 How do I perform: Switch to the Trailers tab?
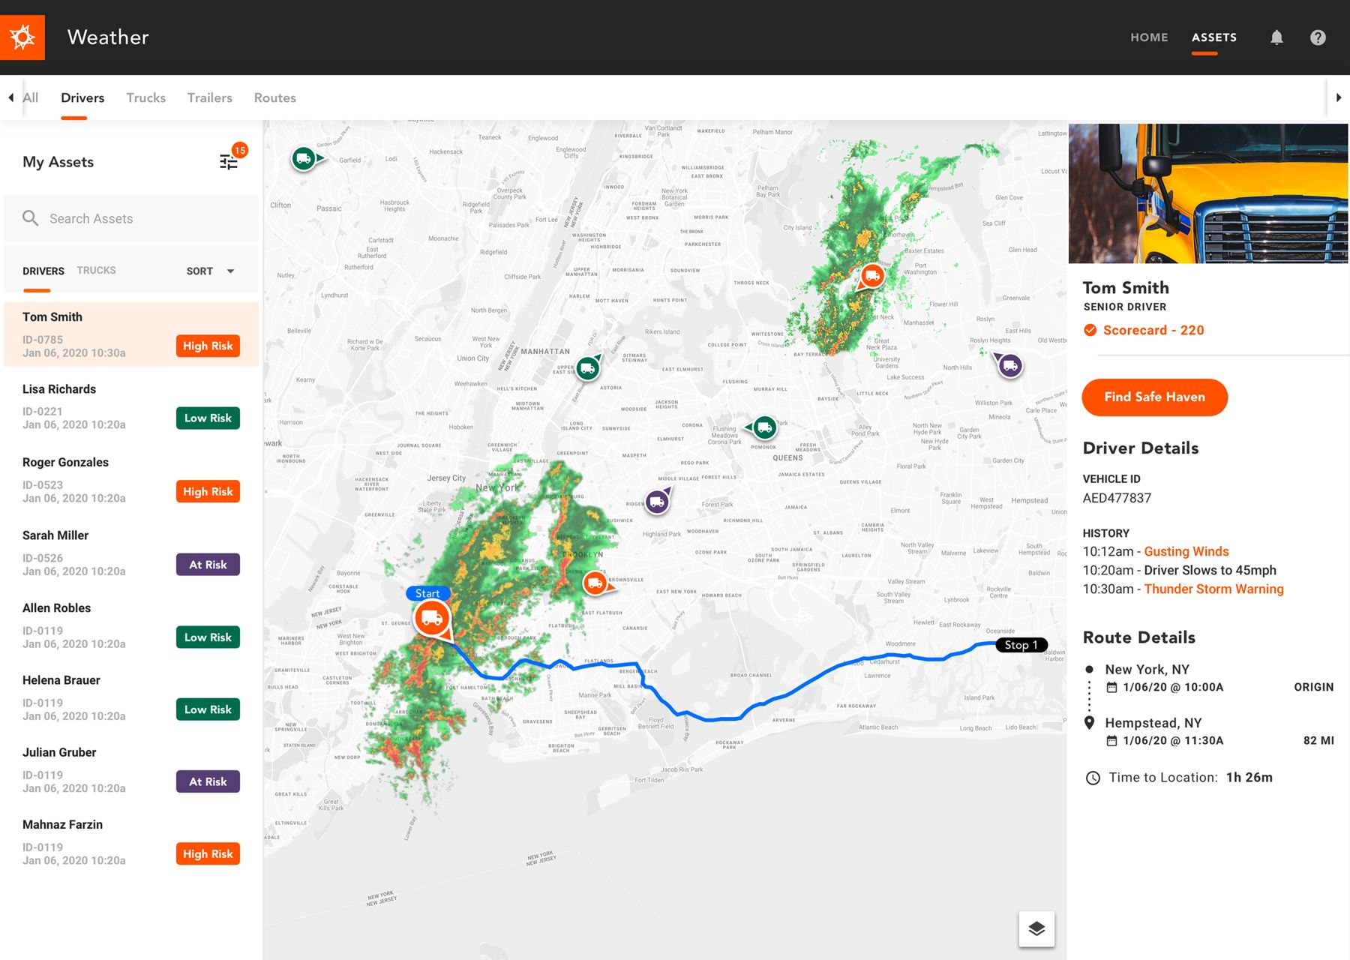tap(210, 97)
